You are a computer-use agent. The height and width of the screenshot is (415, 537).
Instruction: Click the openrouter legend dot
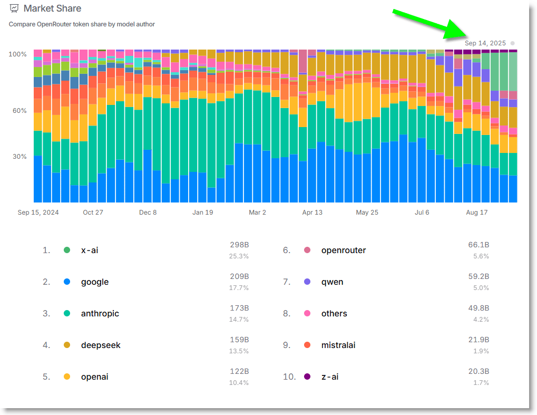pyautogui.click(x=307, y=250)
